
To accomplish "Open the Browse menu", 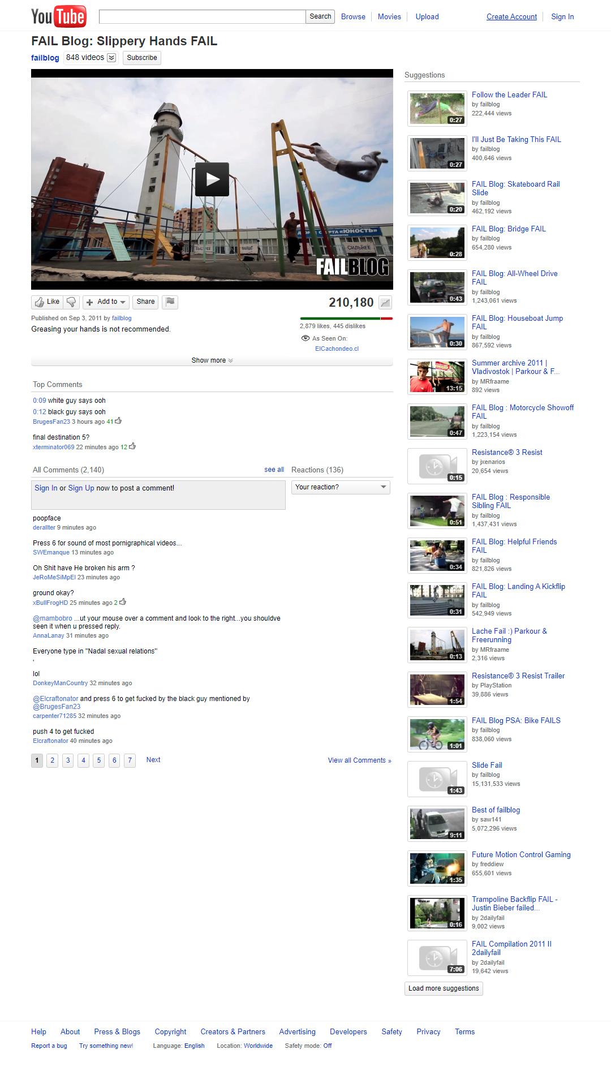I will pos(353,16).
